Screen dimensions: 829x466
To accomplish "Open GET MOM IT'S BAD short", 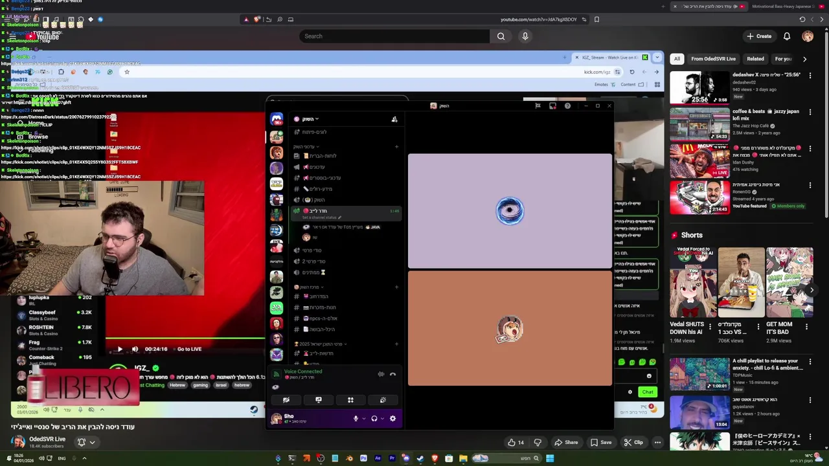I will pos(789,283).
